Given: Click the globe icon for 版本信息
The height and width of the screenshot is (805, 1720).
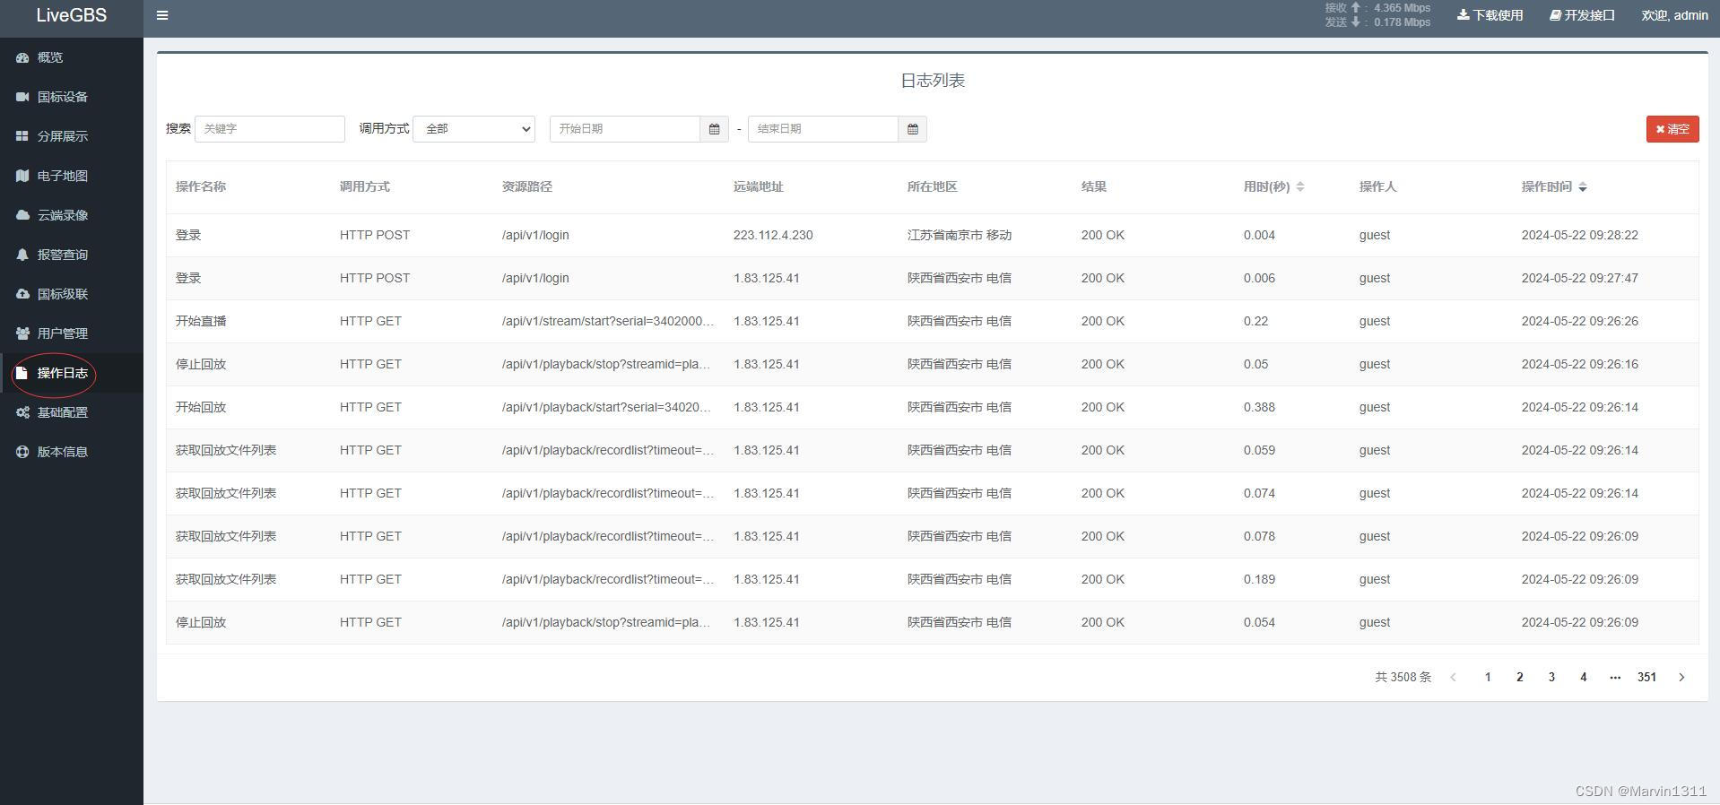Looking at the screenshot, I should click(22, 452).
